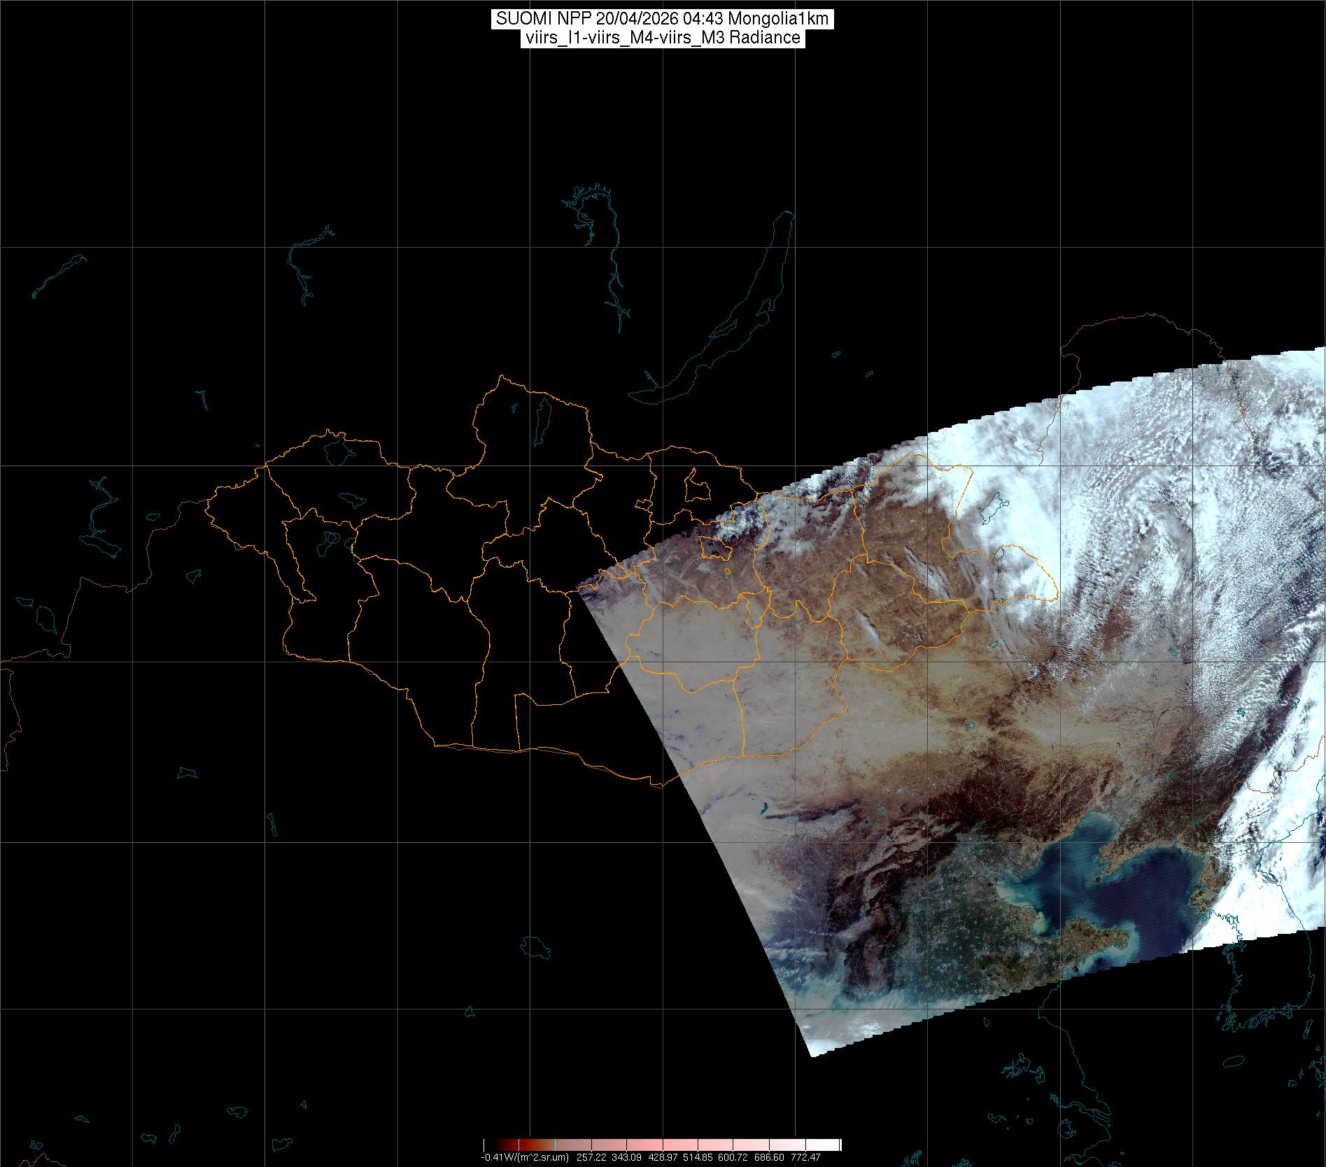Click the -0.41W/(m^2.sr.um) units label

tap(525, 1158)
